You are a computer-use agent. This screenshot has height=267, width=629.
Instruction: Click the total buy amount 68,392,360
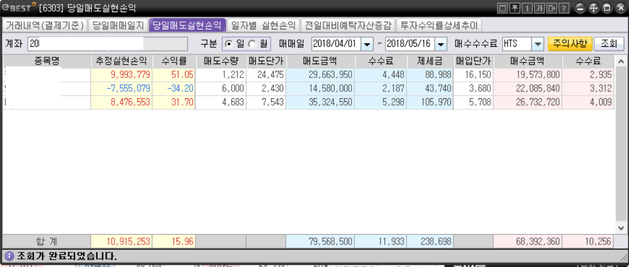528,242
